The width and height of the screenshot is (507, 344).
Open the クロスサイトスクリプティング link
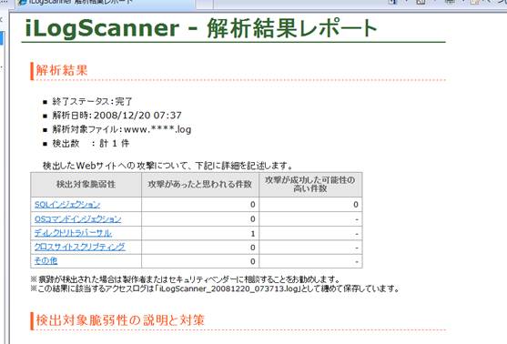point(79,247)
